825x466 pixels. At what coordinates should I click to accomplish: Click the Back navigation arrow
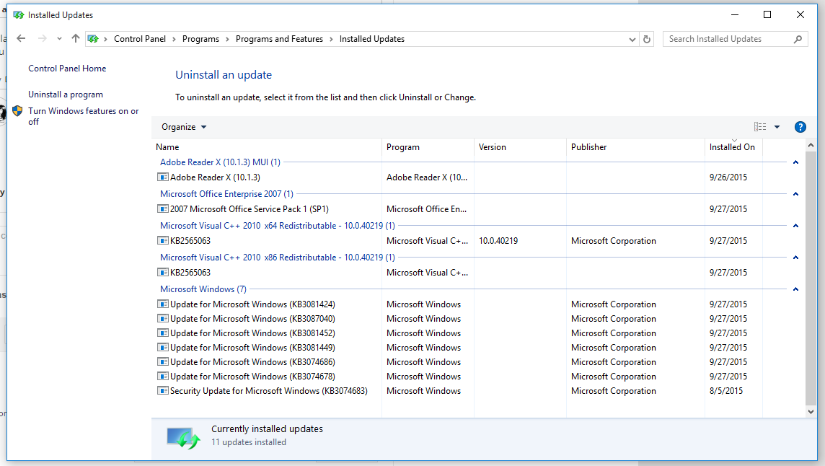(x=21, y=38)
